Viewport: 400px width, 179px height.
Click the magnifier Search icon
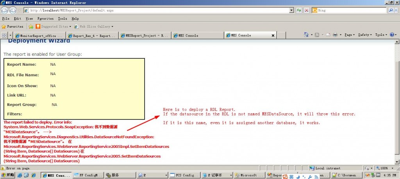point(390,11)
